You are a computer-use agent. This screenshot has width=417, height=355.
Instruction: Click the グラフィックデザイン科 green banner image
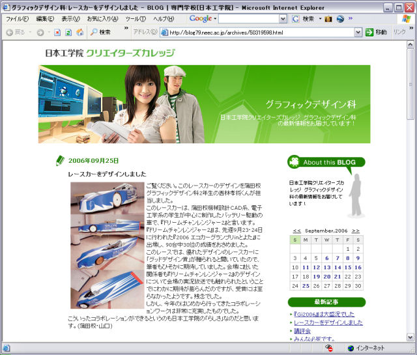[204, 104]
